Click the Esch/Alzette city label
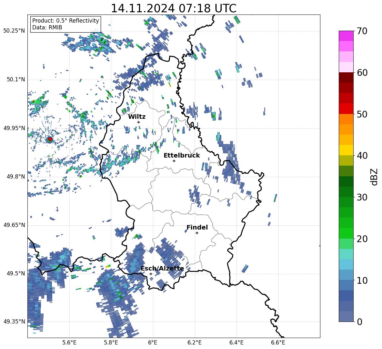Viewport: 382px width, 349px height. coord(162,268)
